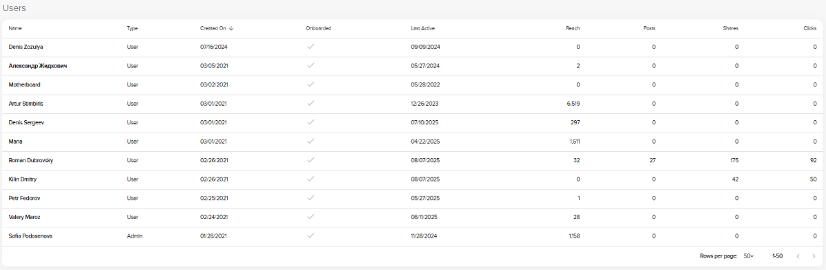Click clicks value 50
The width and height of the screenshot is (826, 270).
[x=813, y=179]
